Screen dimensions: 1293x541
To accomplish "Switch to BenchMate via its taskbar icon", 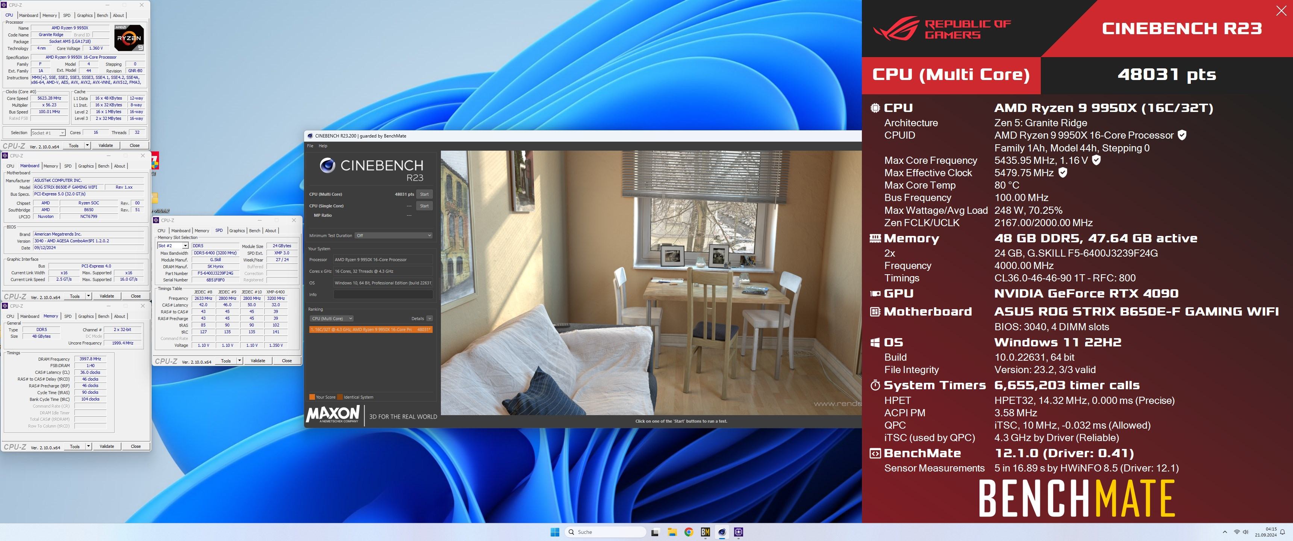I will point(705,532).
